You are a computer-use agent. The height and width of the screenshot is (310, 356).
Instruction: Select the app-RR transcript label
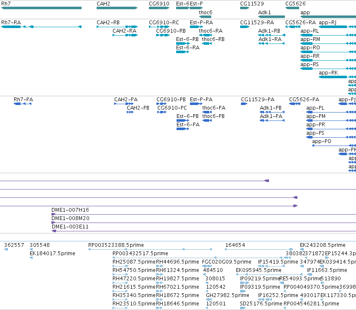(310, 56)
